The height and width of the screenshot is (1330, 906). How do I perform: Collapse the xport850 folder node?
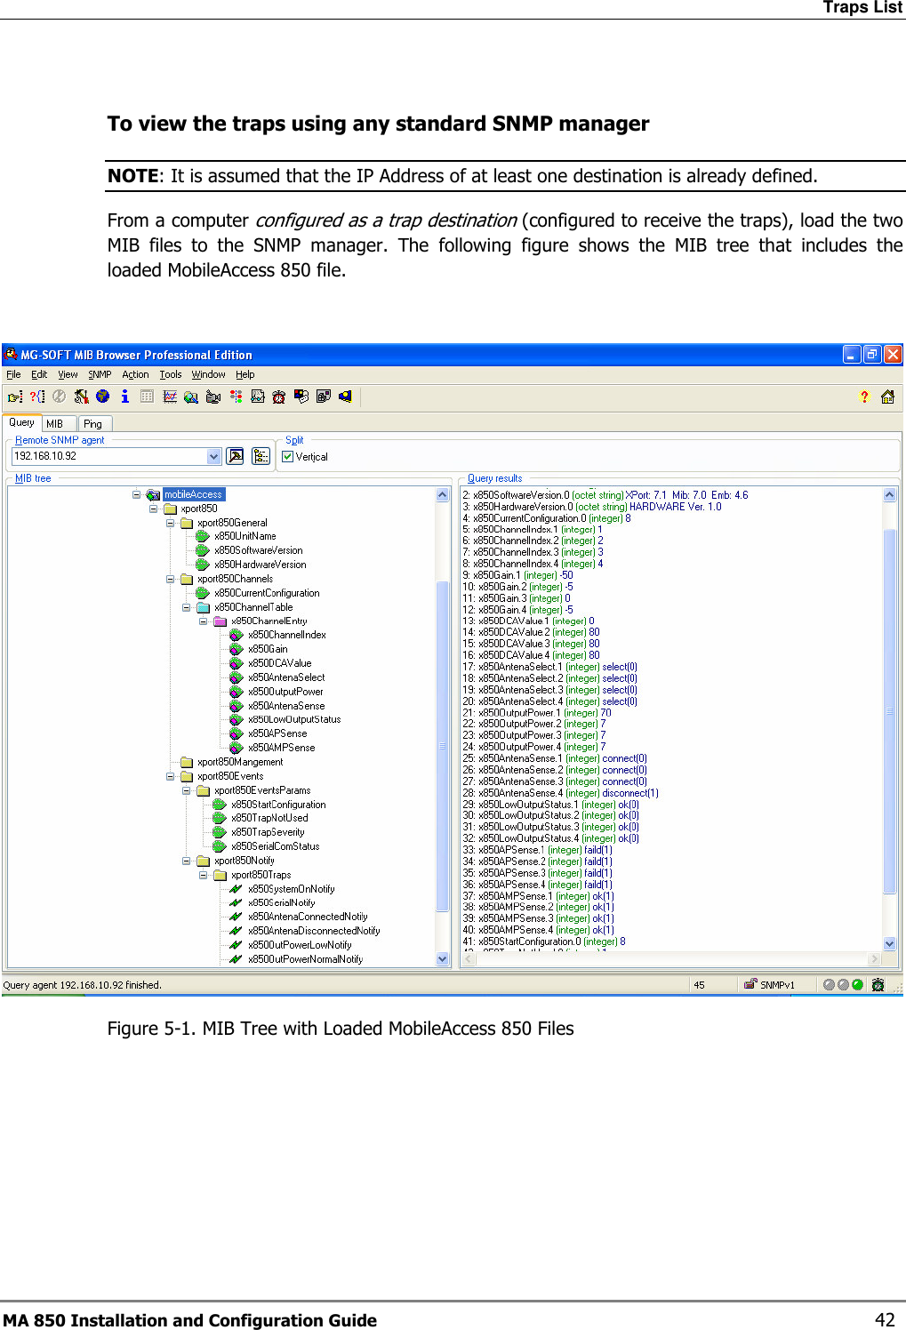tap(154, 509)
